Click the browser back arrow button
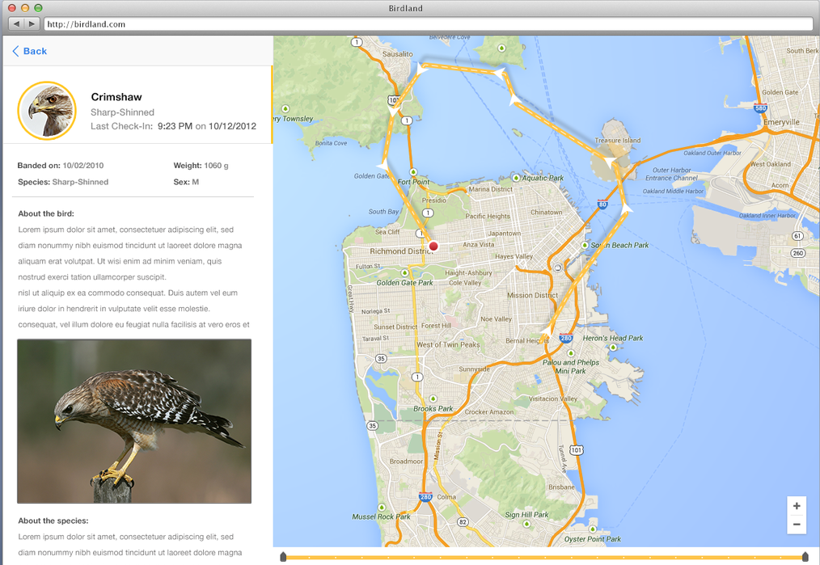The height and width of the screenshot is (565, 820). coord(17,23)
